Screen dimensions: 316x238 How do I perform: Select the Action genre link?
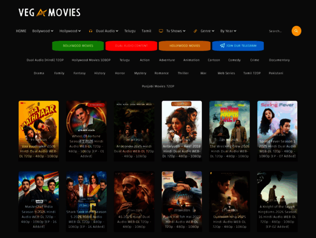[145, 60]
